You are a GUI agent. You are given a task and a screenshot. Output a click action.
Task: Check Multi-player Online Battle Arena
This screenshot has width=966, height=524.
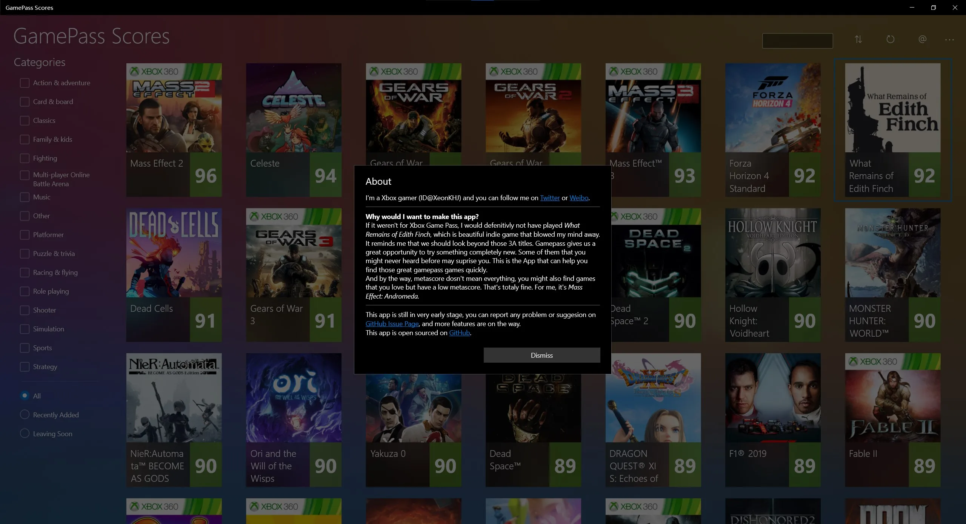[x=25, y=175]
